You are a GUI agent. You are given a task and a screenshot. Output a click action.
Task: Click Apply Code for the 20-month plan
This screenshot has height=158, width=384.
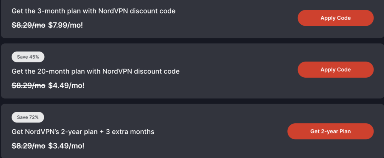pos(336,69)
